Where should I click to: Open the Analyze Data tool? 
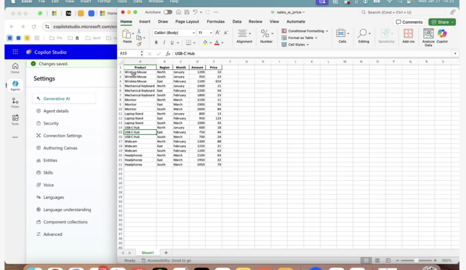pyautogui.click(x=428, y=35)
